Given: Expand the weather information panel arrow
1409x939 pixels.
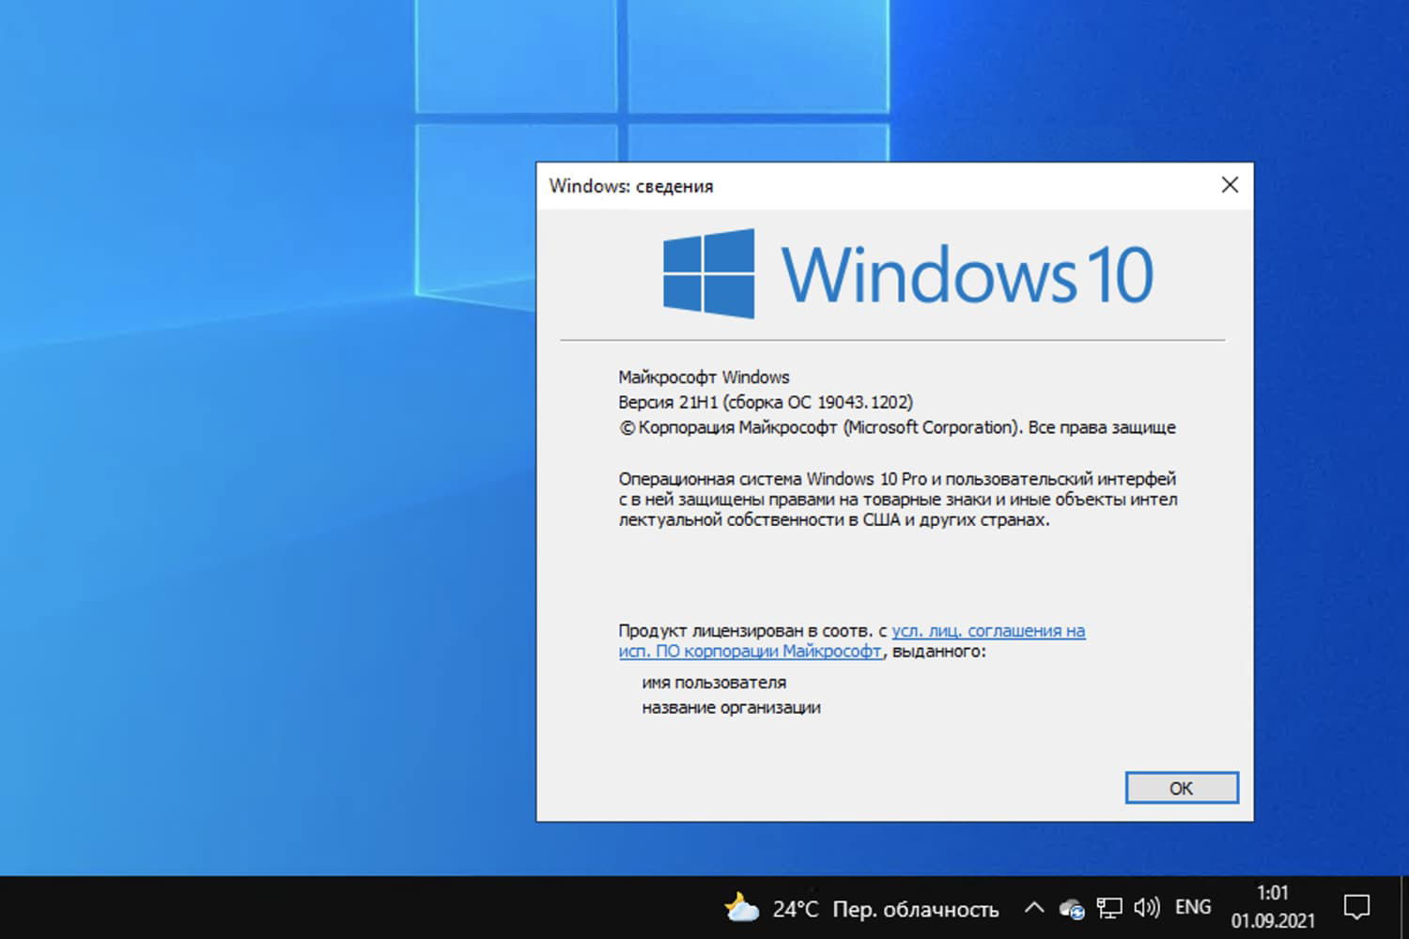Looking at the screenshot, I should coord(1034,906).
